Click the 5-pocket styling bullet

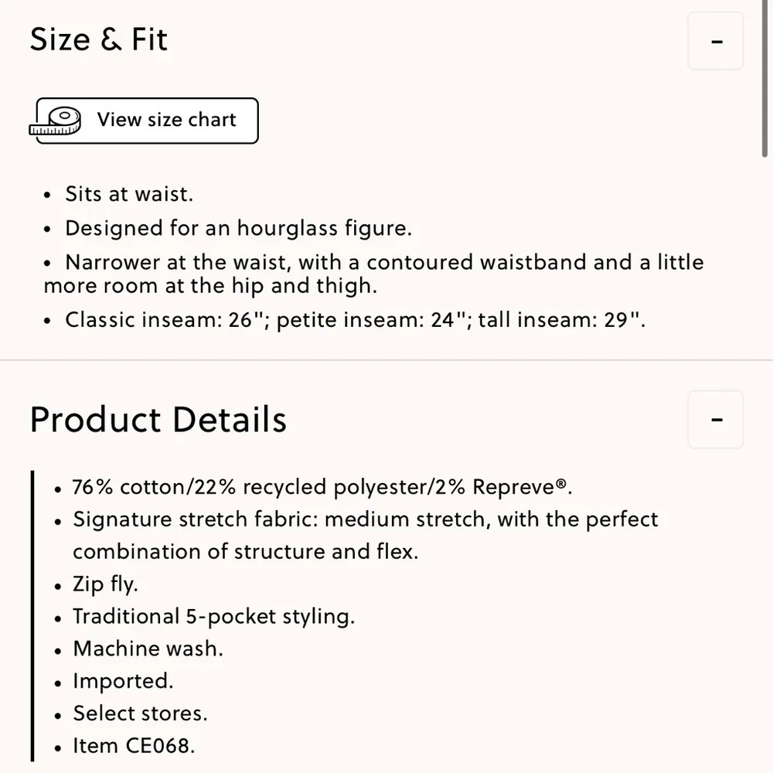pyautogui.click(x=214, y=616)
